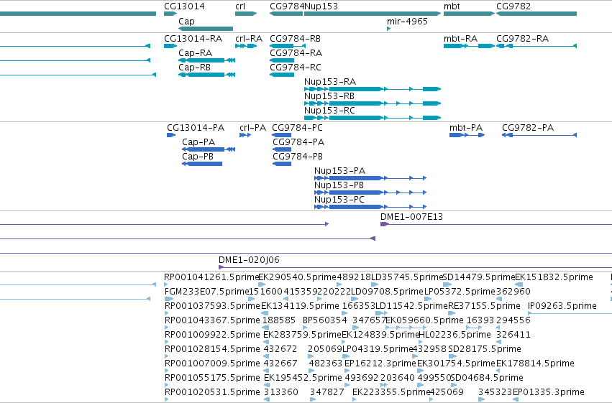This screenshot has width=612, height=403.
Task: Select EST EK223355.5prime
Action: coord(391,392)
